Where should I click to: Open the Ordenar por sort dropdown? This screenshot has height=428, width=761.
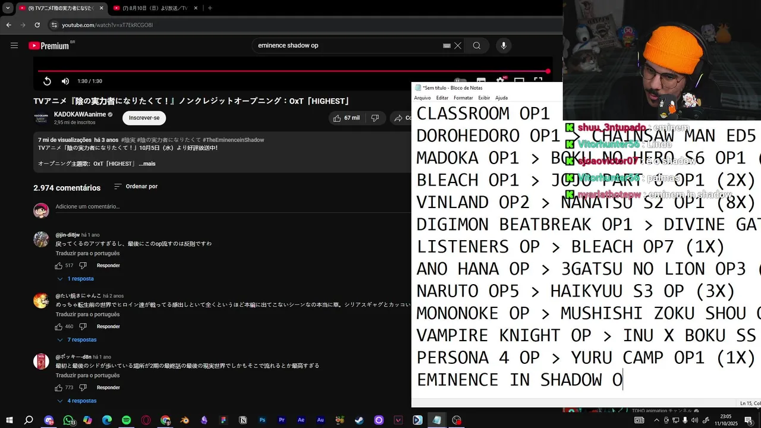click(x=136, y=187)
